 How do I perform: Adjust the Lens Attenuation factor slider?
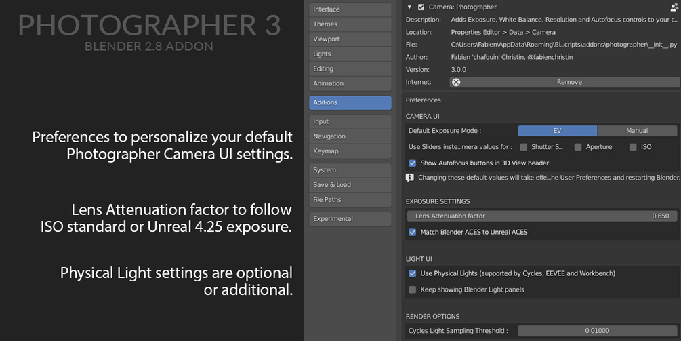541,216
